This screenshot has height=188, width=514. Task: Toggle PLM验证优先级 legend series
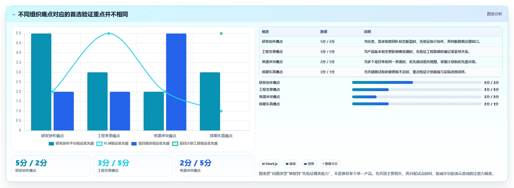(113, 143)
